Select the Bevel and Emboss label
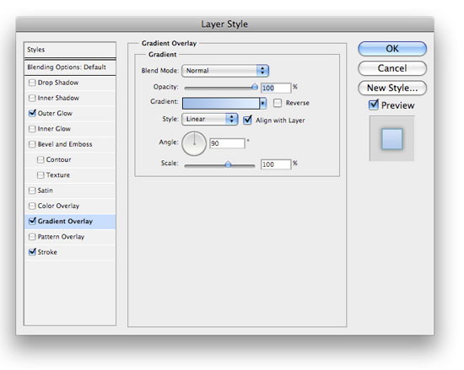This screenshot has height=370, width=464. click(x=65, y=144)
